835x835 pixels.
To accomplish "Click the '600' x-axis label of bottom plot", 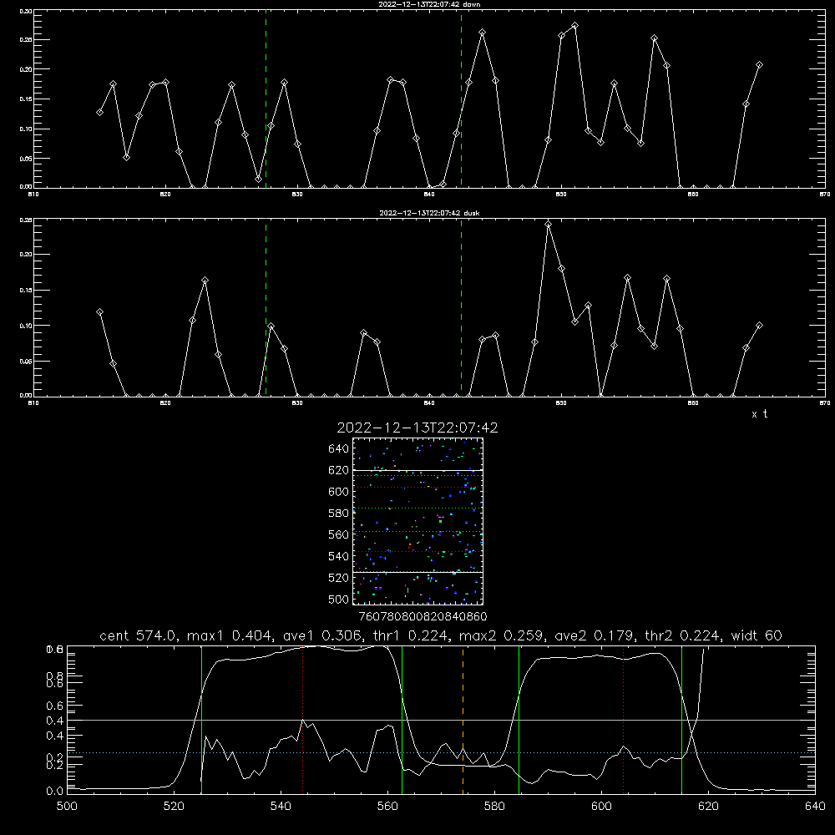I will pos(601,807).
